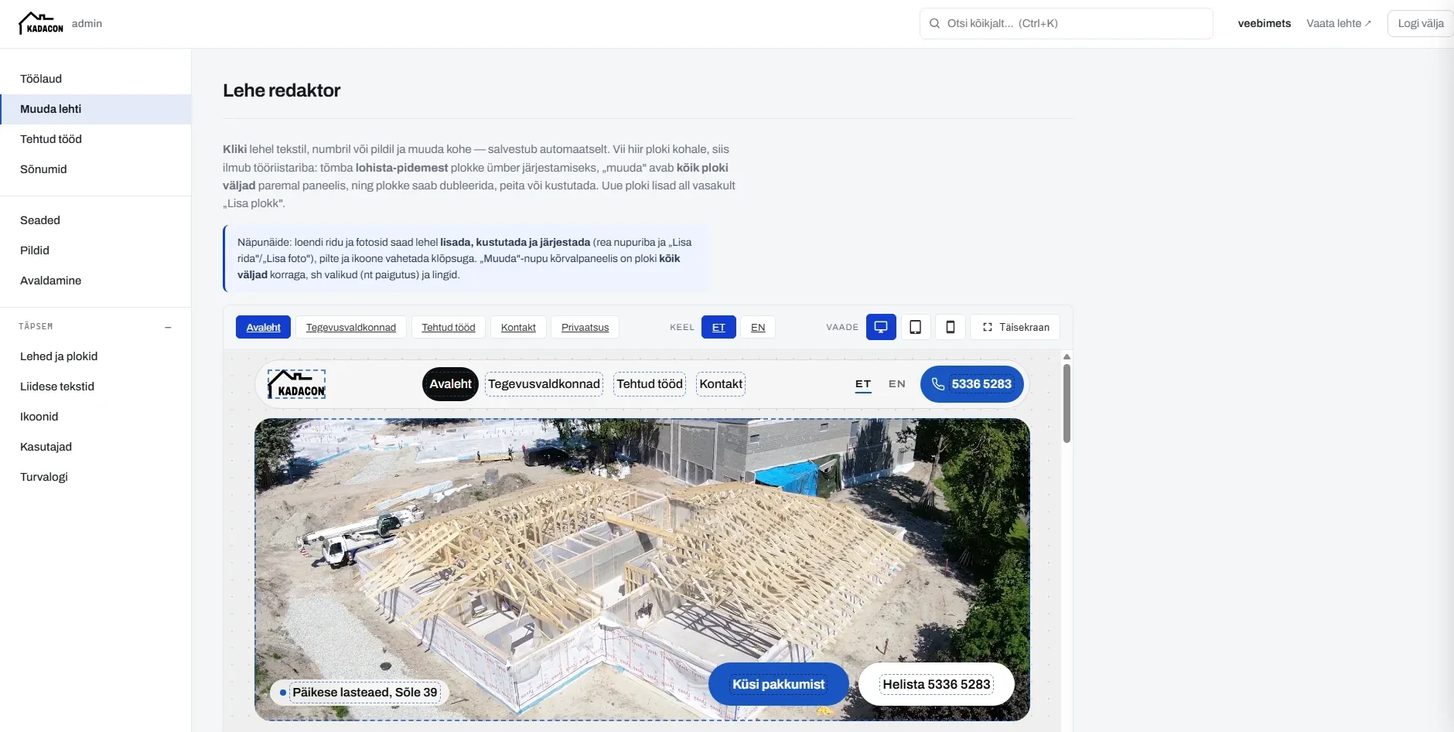Open Sõnumid in sidebar

click(x=96, y=169)
